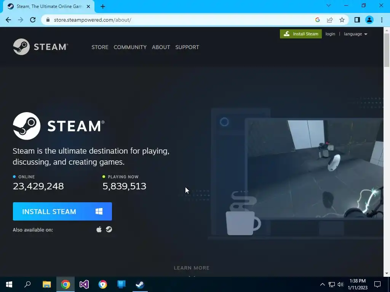Show hidden system tray icons
The width and height of the screenshot is (390, 292).
(322, 284)
